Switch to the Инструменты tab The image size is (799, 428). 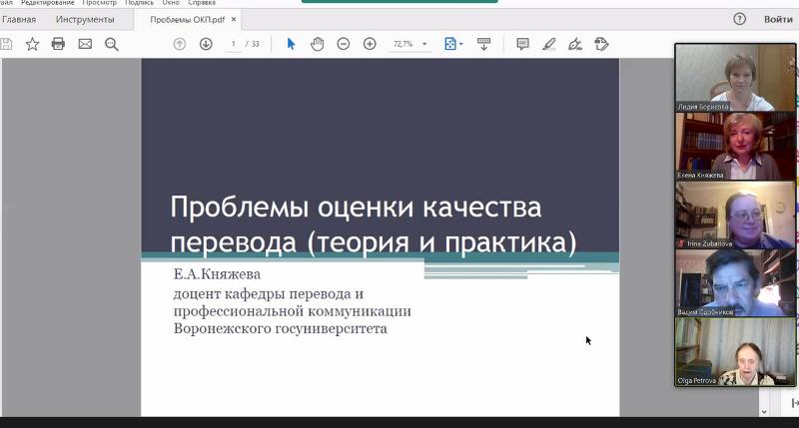[85, 19]
